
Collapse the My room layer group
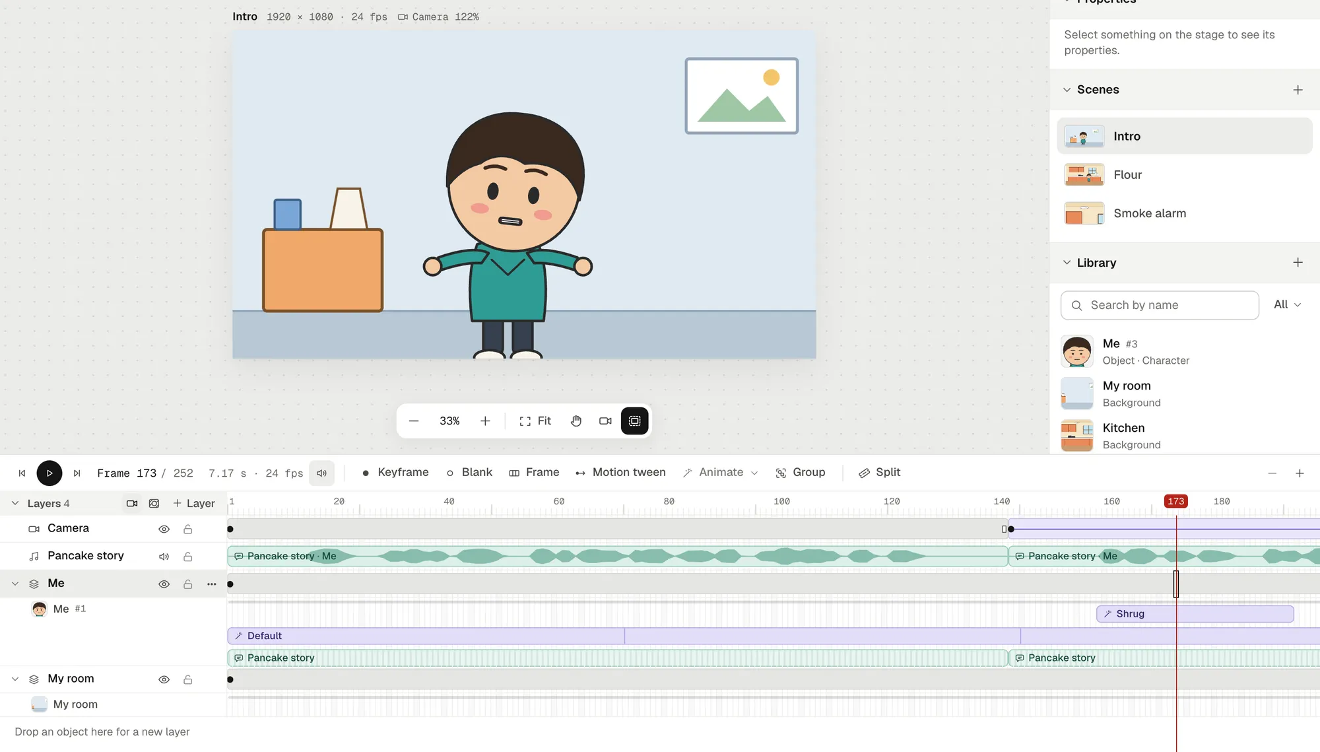[x=15, y=679]
